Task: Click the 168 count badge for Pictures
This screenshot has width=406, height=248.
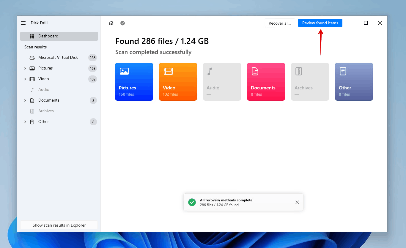Action: point(93,69)
